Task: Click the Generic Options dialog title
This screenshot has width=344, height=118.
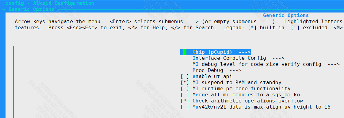Action: tap(286, 16)
